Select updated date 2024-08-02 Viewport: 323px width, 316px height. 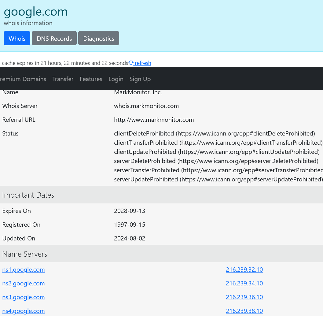130,238
